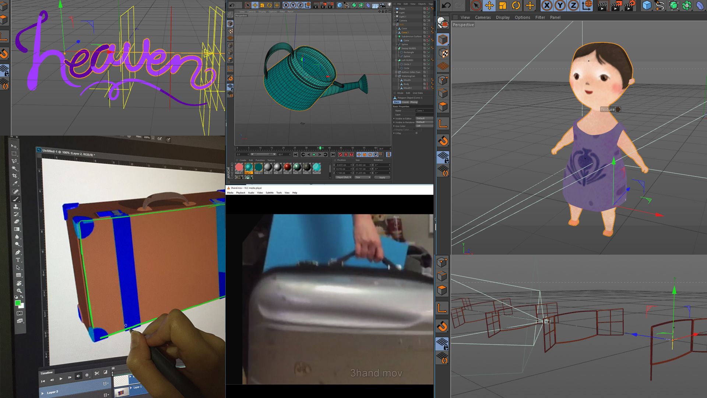
Task: Open Objects menu in object manager
Action: tap(422, 4)
